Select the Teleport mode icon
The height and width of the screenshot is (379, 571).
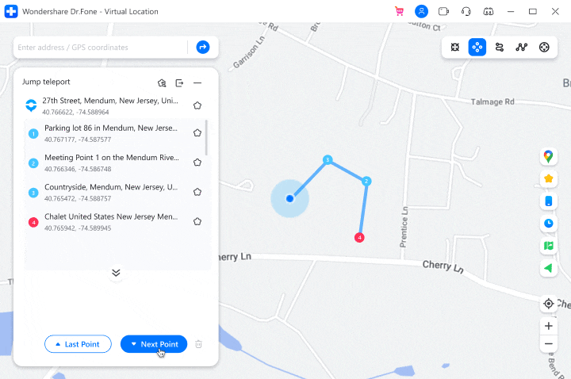coord(455,48)
